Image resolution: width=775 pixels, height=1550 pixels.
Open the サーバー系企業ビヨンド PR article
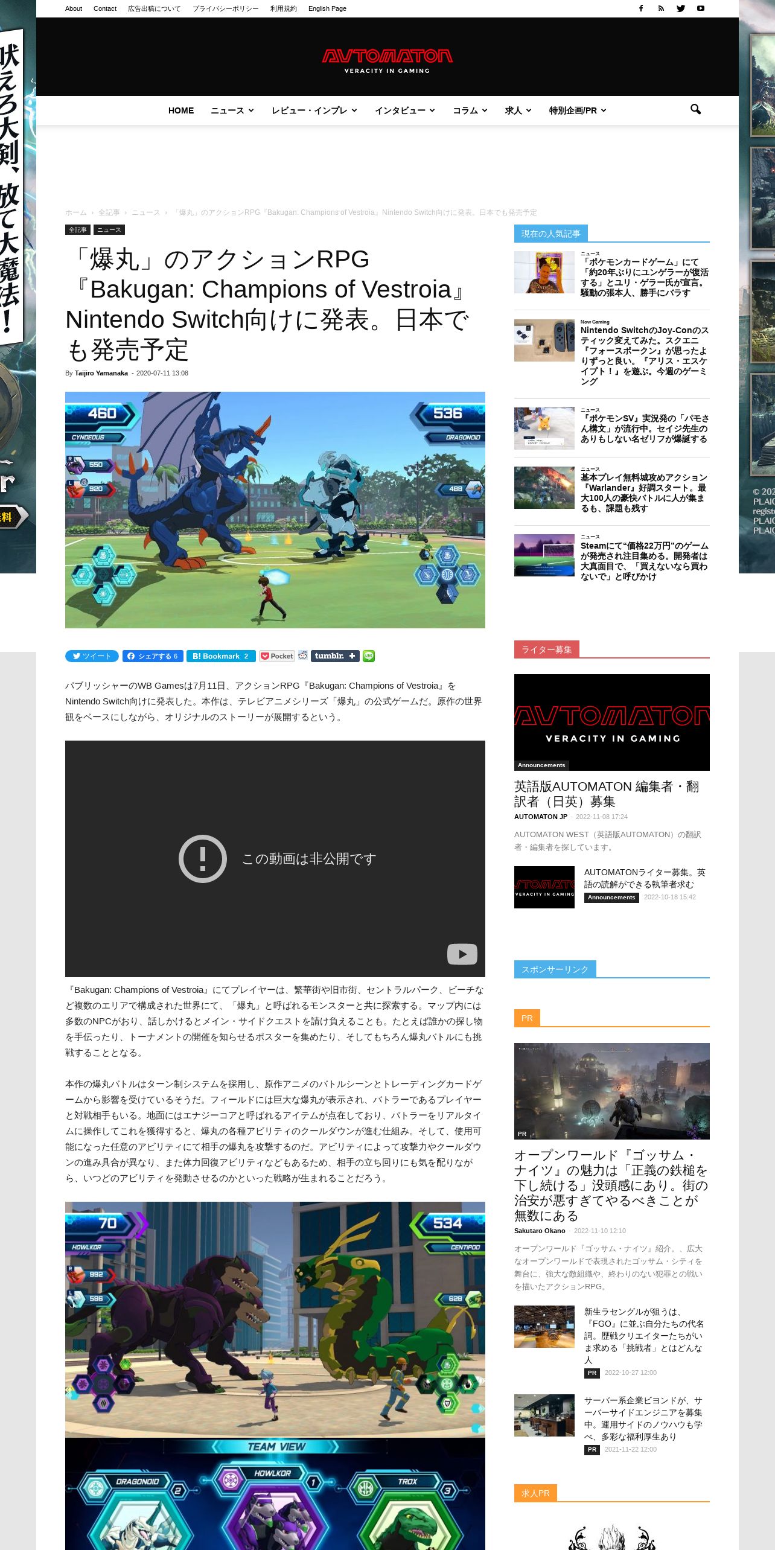(644, 1418)
